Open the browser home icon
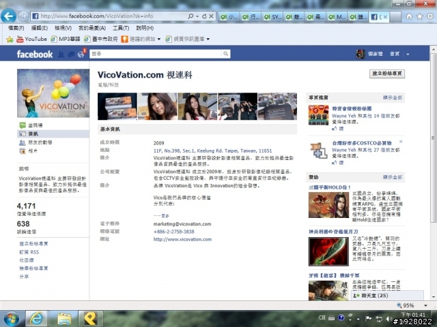Screen dimensions: 437x327 [x=409, y=16]
